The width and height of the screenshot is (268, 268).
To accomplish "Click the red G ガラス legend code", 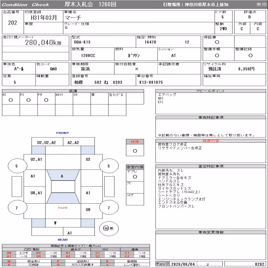I will [58, 265].
